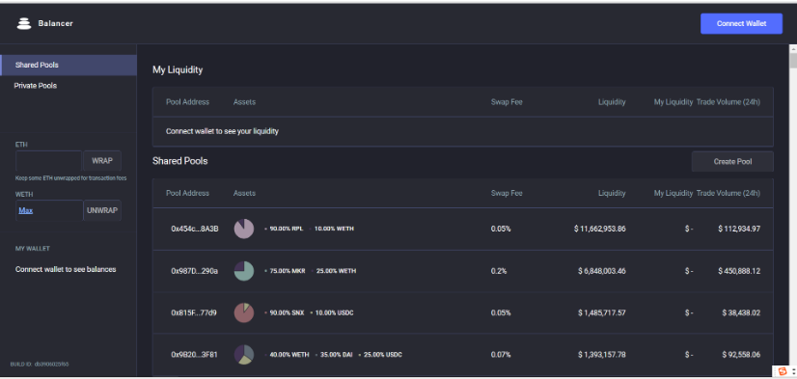
Task: Click the WRAP button
Action: pos(102,160)
